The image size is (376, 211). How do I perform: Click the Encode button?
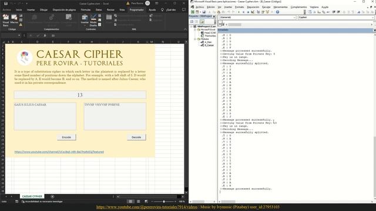point(66,137)
